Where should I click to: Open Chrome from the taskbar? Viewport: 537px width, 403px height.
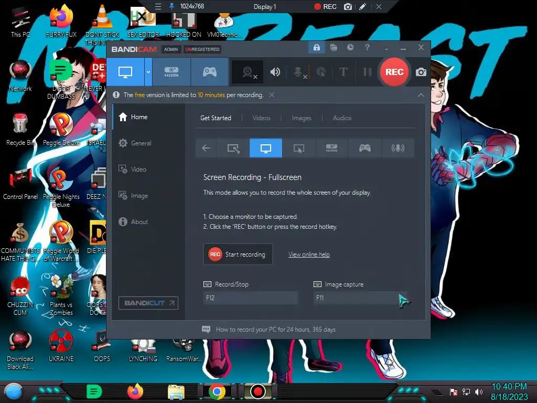[217, 391]
